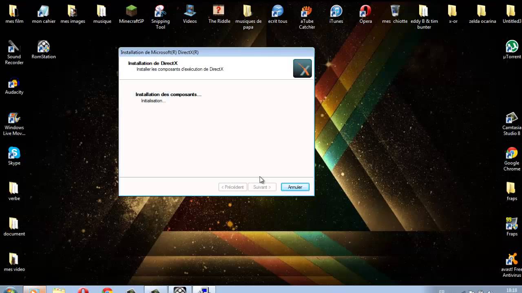
Task: Select the Videos desktop icon
Action: 190,14
